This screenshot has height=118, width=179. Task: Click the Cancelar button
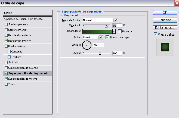(x=165, y=20)
